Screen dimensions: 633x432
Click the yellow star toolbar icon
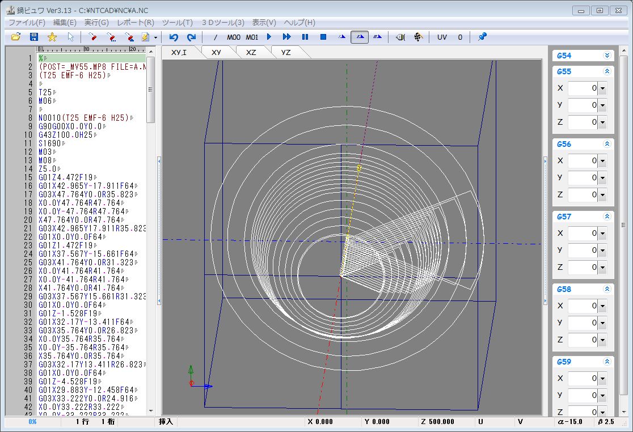[52, 37]
